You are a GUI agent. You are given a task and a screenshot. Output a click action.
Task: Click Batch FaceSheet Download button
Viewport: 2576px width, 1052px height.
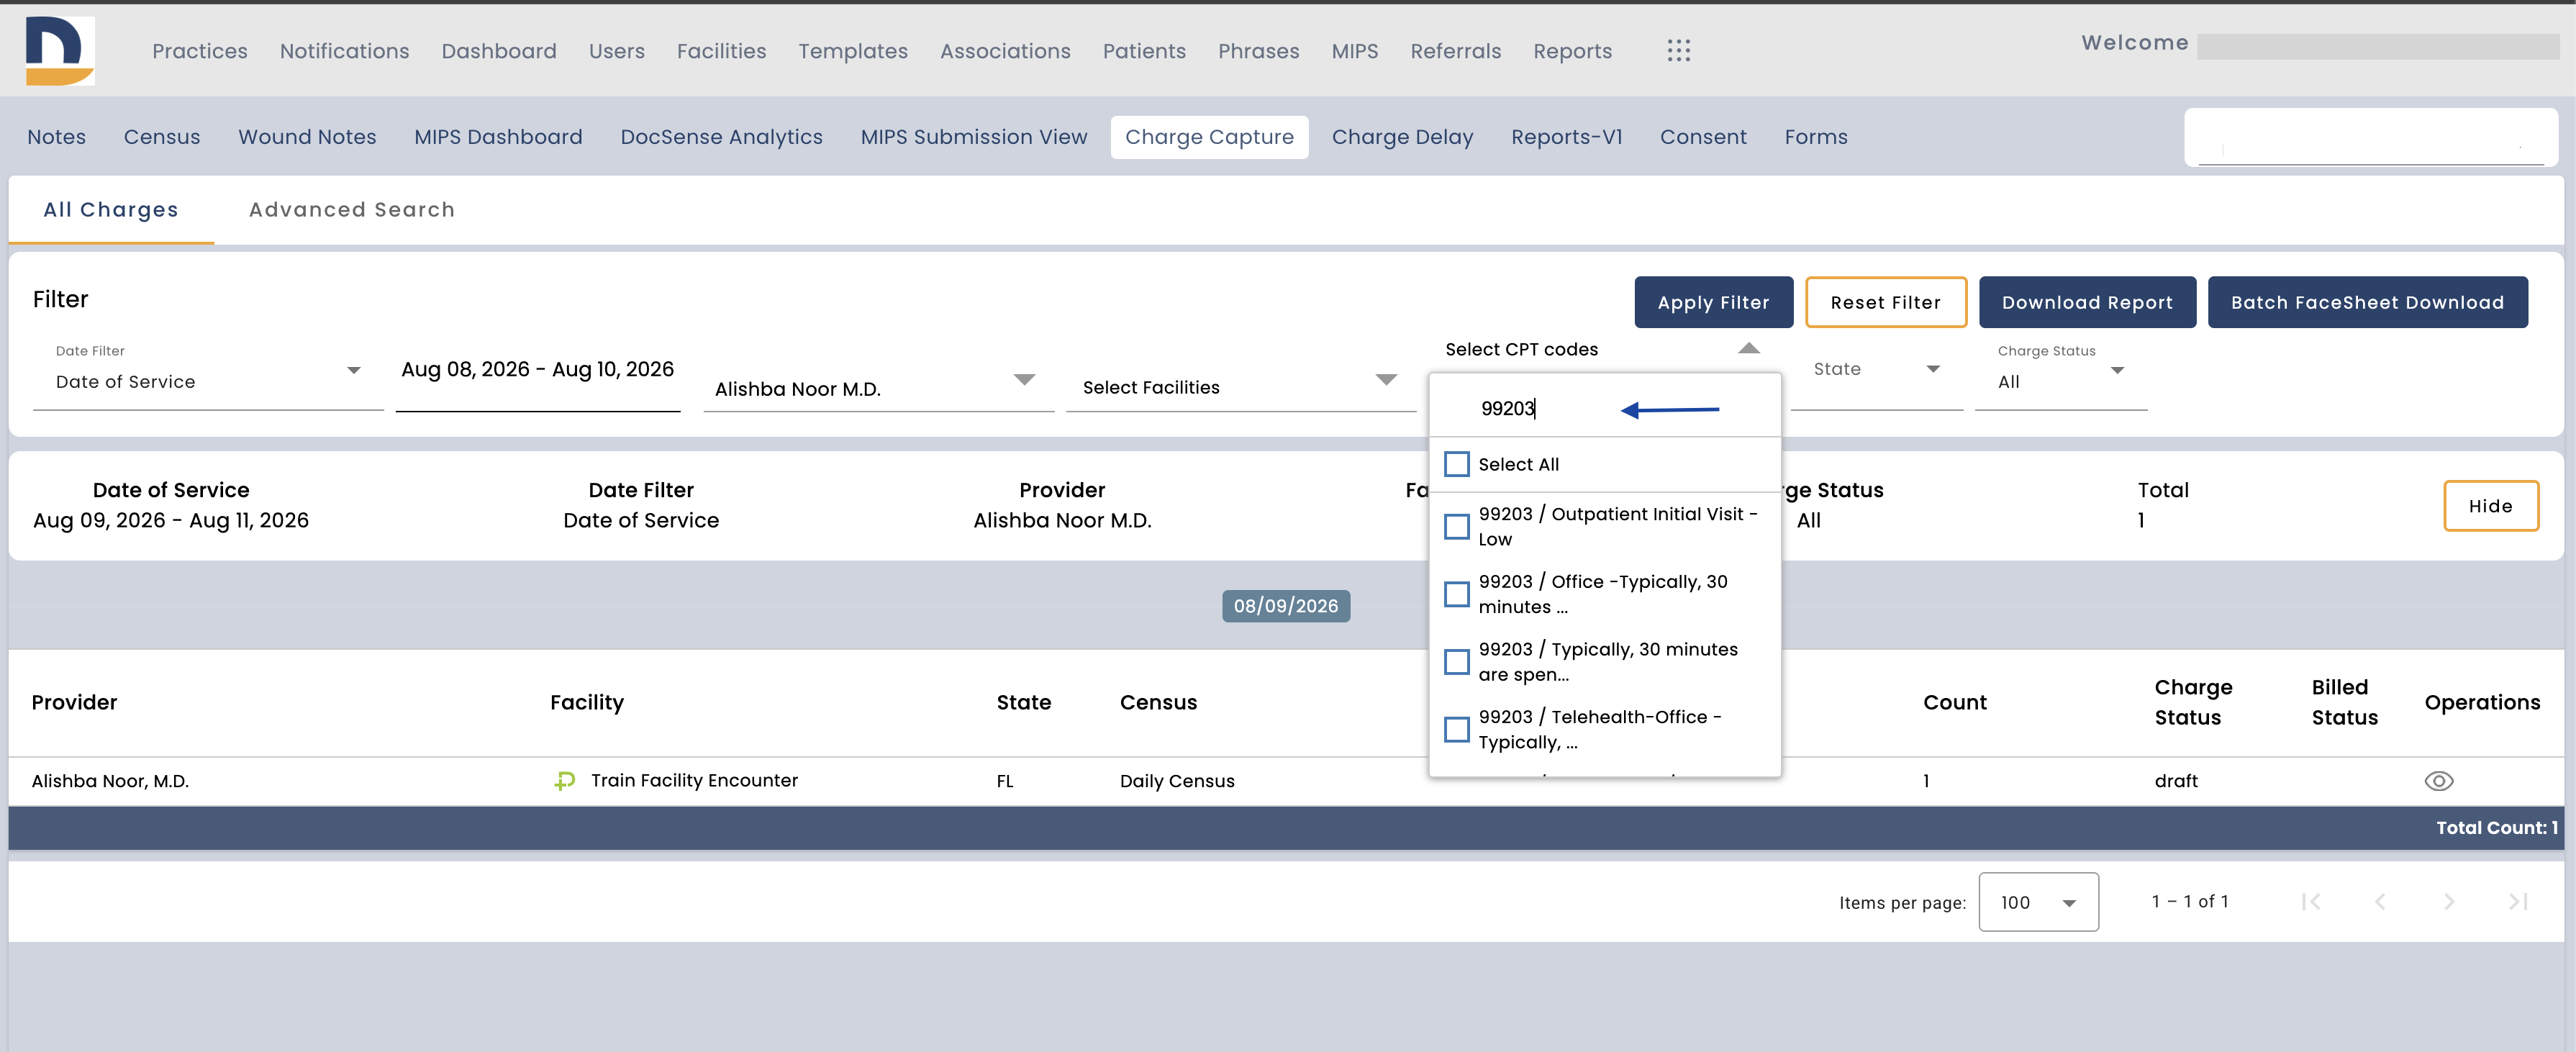(x=2368, y=302)
